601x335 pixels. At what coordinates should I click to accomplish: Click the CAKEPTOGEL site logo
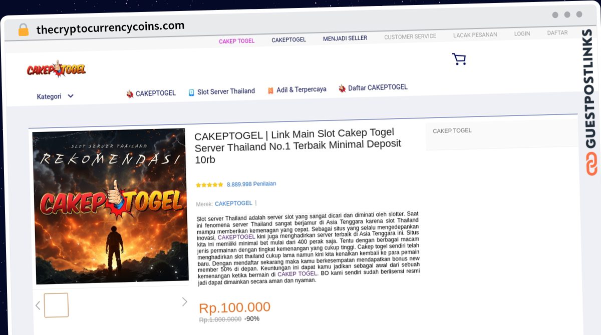[56, 69]
